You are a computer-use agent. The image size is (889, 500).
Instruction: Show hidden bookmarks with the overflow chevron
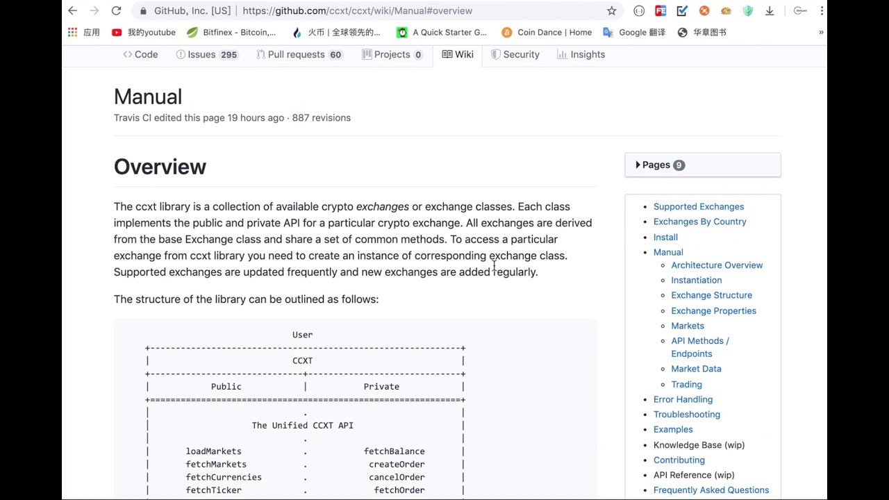[x=821, y=32]
